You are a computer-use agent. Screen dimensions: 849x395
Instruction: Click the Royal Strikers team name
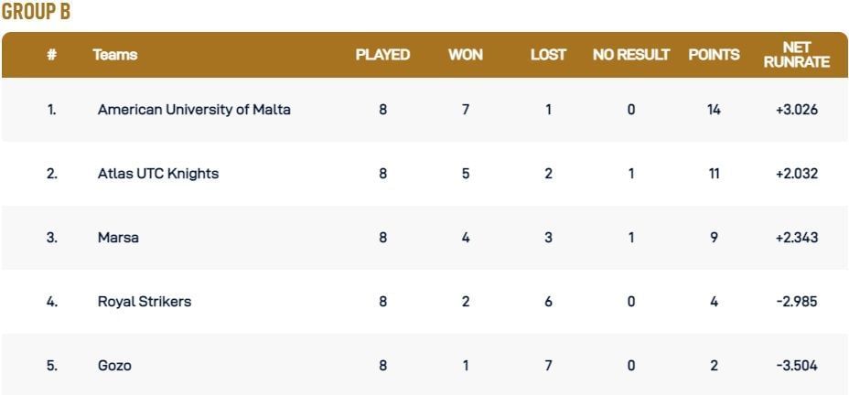(145, 302)
